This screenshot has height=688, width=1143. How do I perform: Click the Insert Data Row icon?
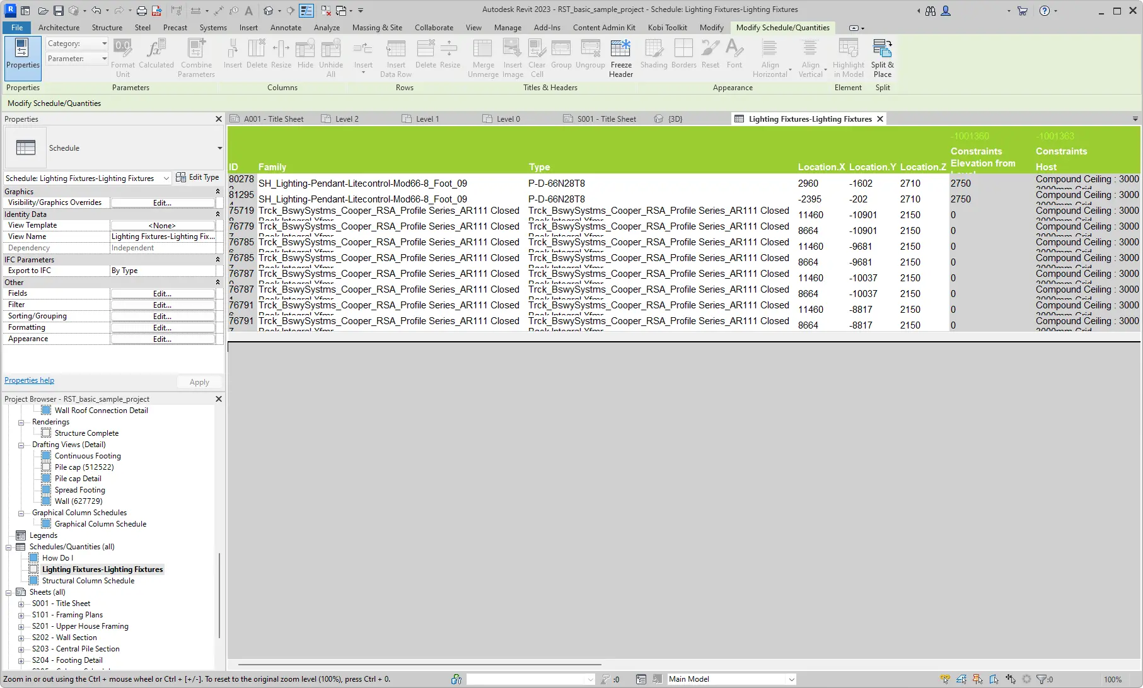pyautogui.click(x=396, y=57)
